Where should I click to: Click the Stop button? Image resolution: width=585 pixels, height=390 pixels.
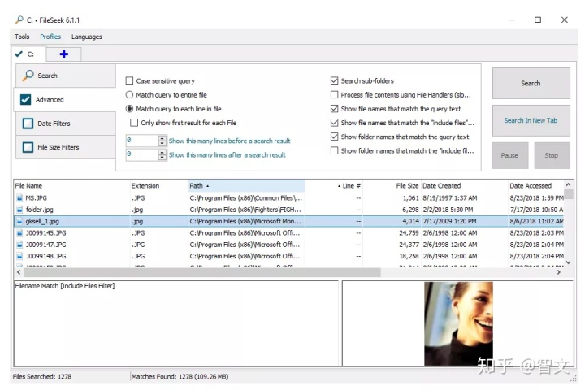552,155
